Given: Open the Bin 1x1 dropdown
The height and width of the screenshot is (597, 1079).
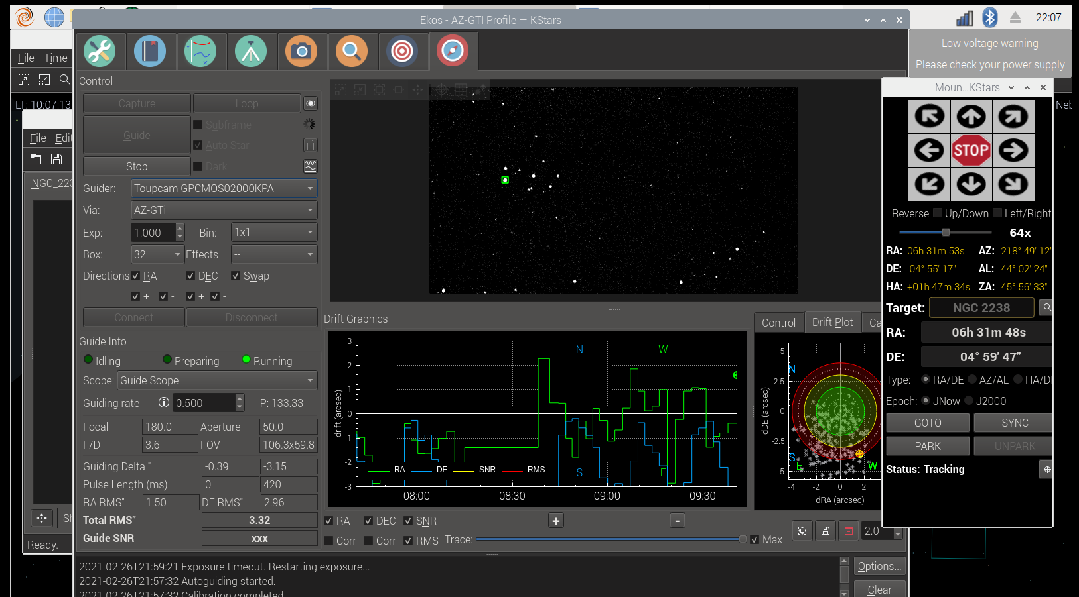Looking at the screenshot, I should [x=274, y=233].
